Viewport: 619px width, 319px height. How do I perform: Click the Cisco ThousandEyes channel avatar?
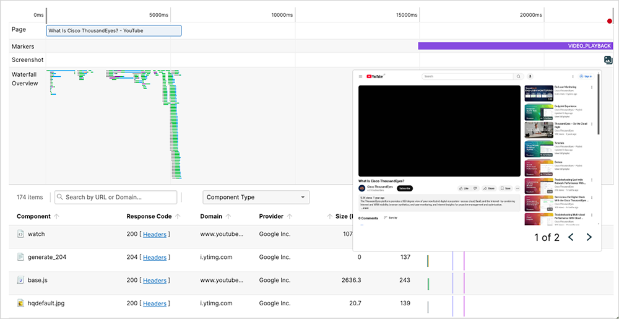361,188
